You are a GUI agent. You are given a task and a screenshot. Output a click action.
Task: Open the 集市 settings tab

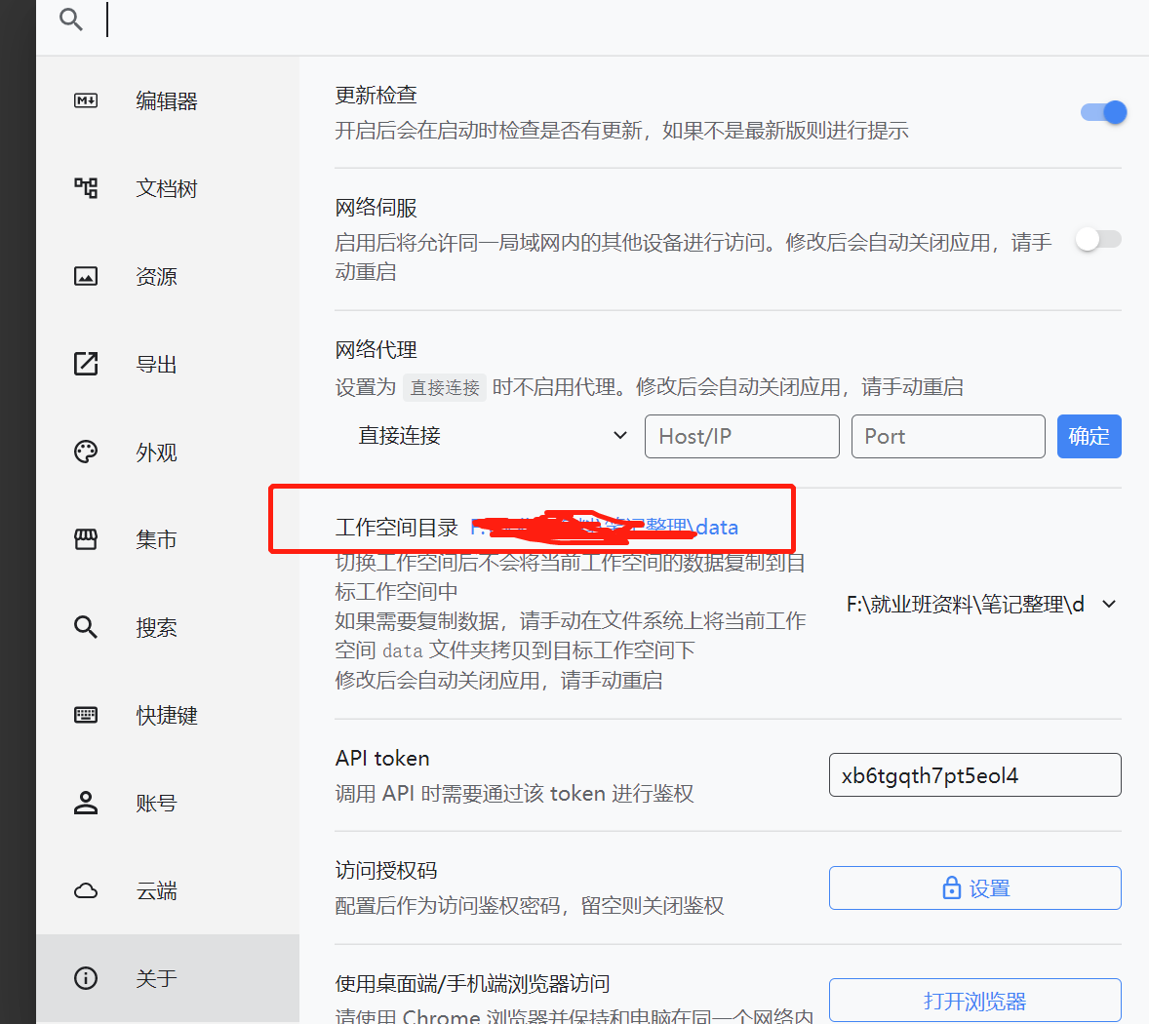pos(168,540)
